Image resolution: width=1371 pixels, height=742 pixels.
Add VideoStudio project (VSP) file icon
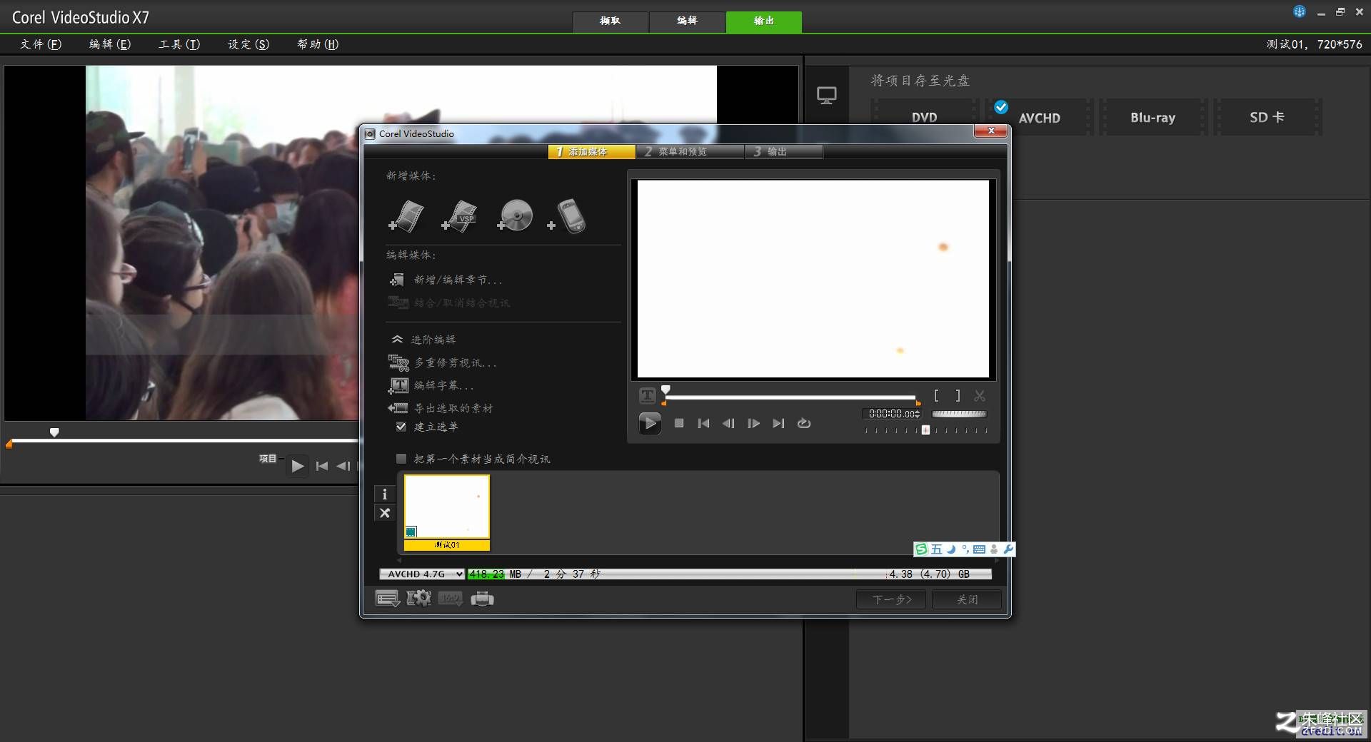click(459, 216)
